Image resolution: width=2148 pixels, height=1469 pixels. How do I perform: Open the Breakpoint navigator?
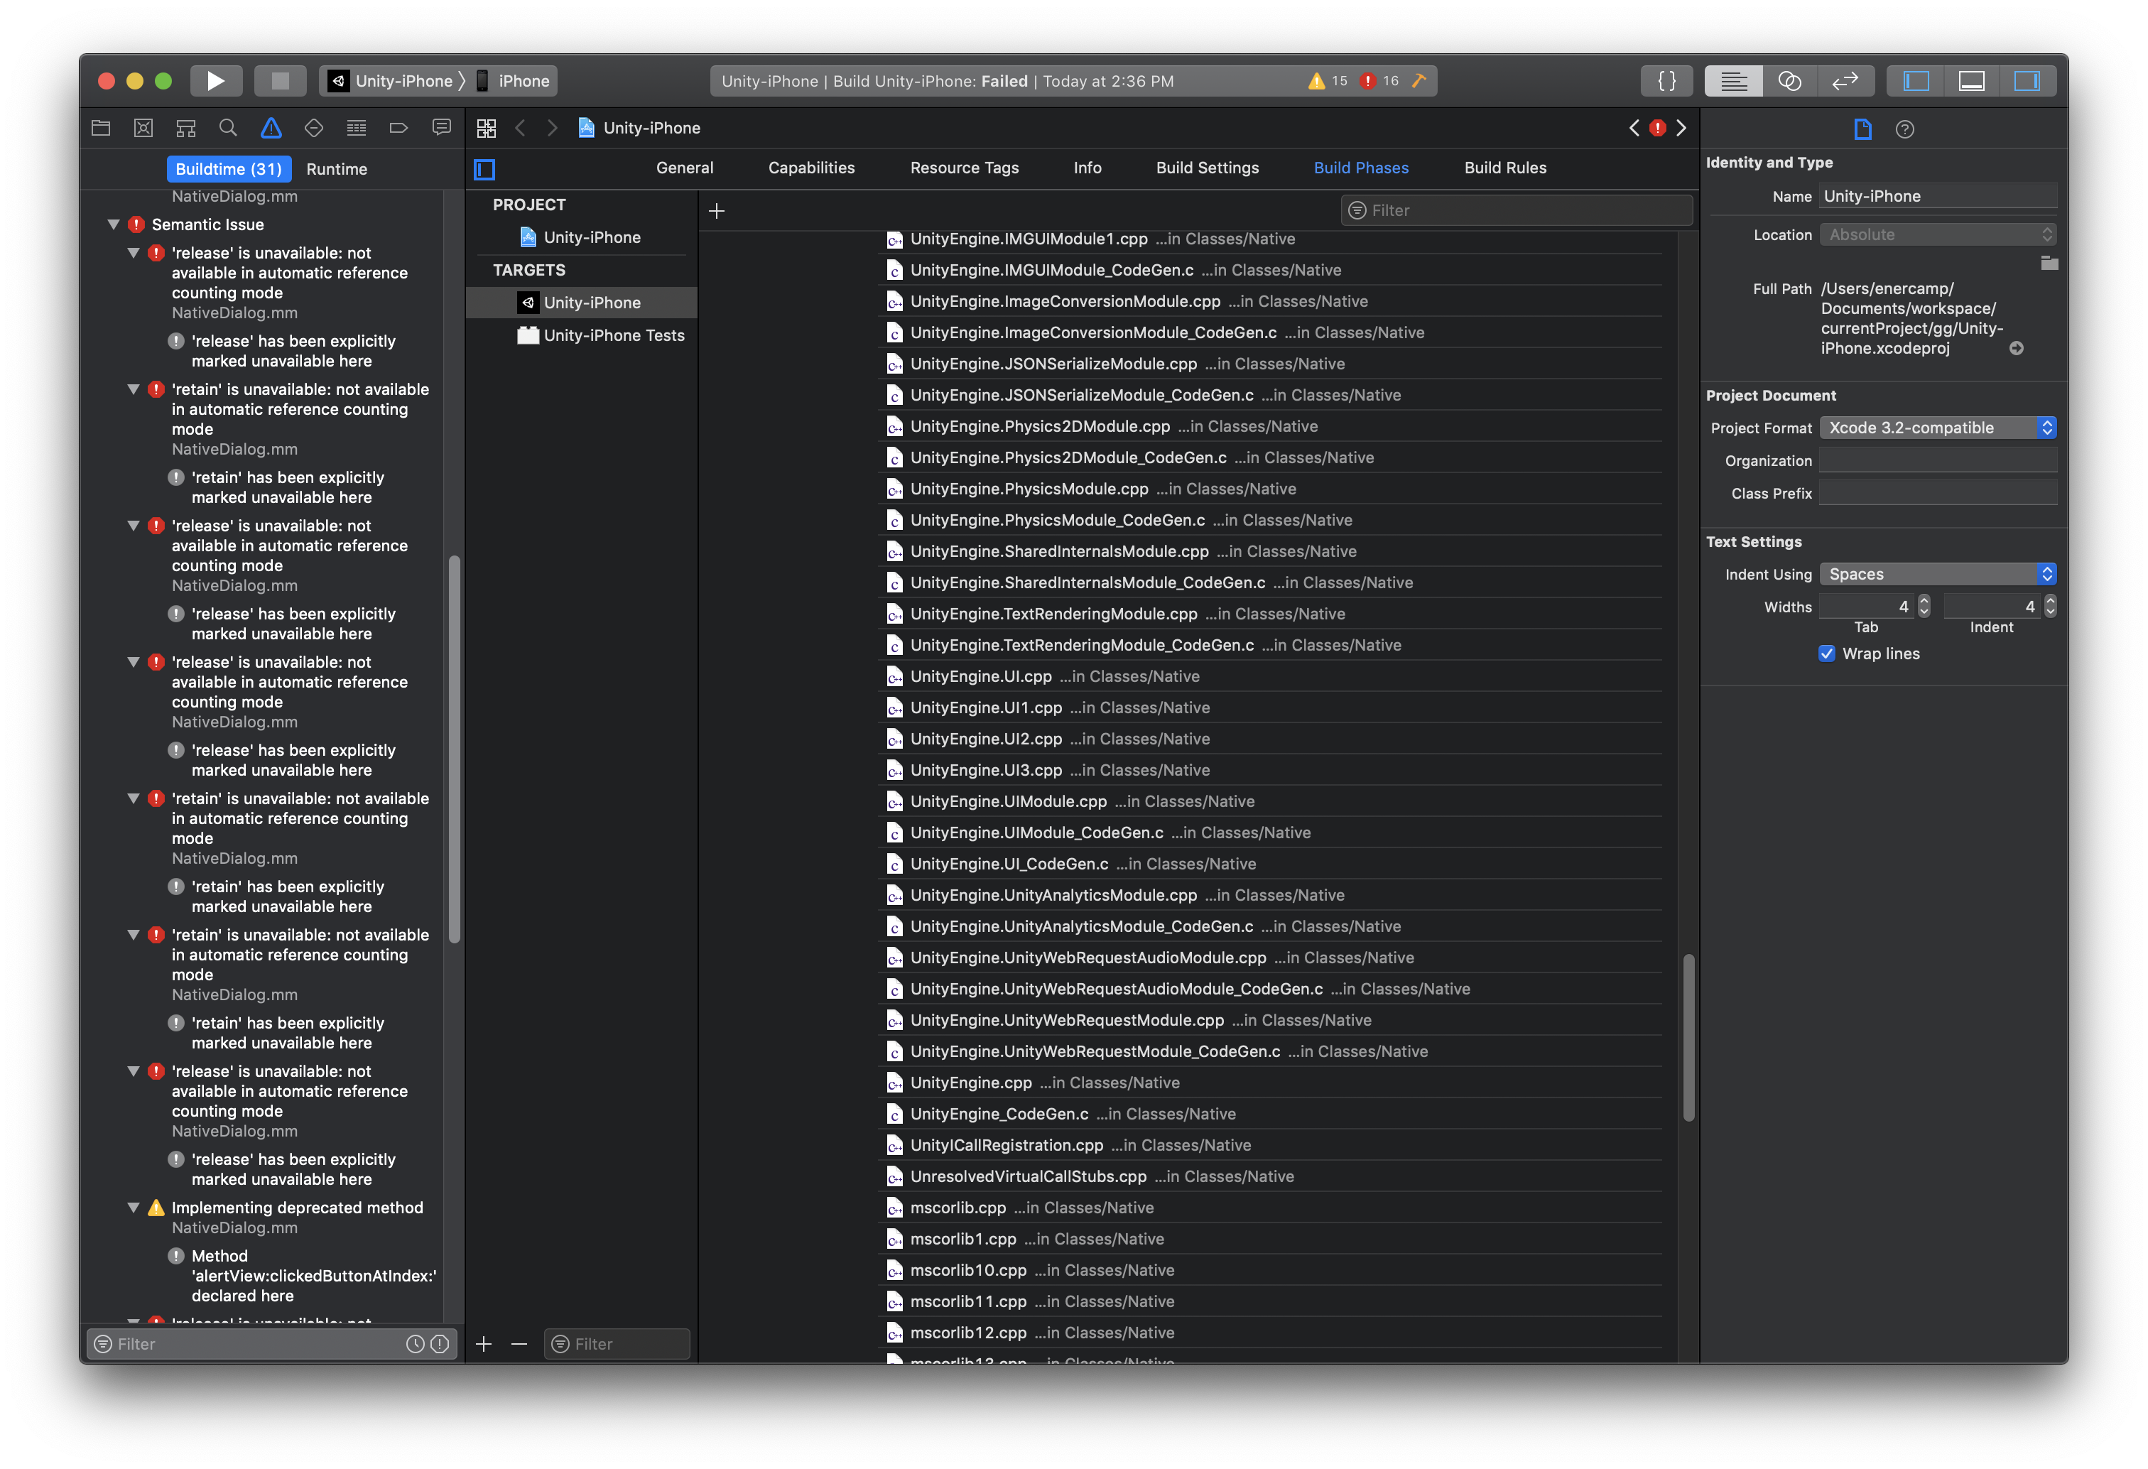pyautogui.click(x=398, y=128)
